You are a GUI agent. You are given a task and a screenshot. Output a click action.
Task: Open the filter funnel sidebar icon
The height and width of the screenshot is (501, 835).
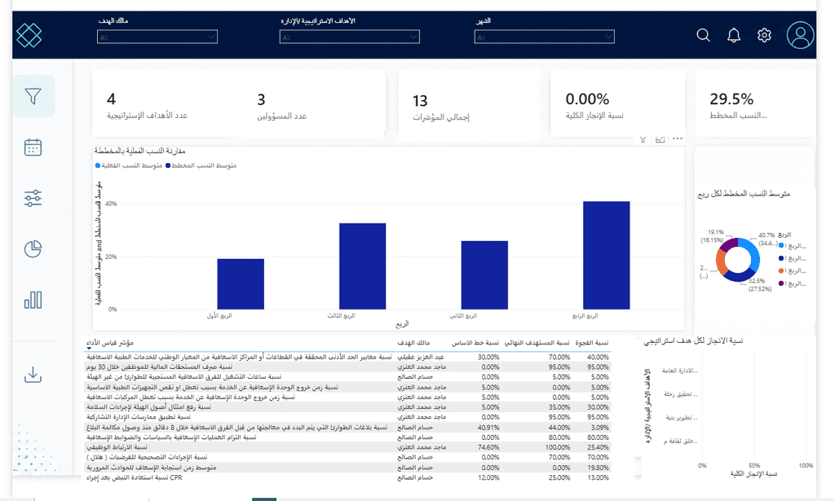[33, 96]
